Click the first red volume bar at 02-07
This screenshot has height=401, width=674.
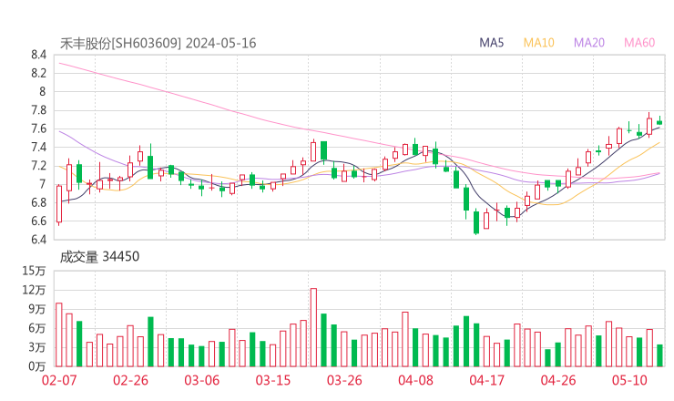(x=59, y=334)
